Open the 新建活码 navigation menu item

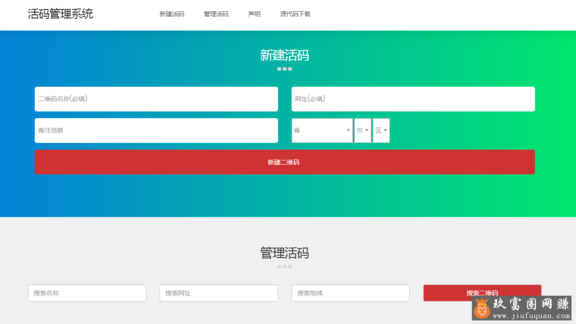172,14
